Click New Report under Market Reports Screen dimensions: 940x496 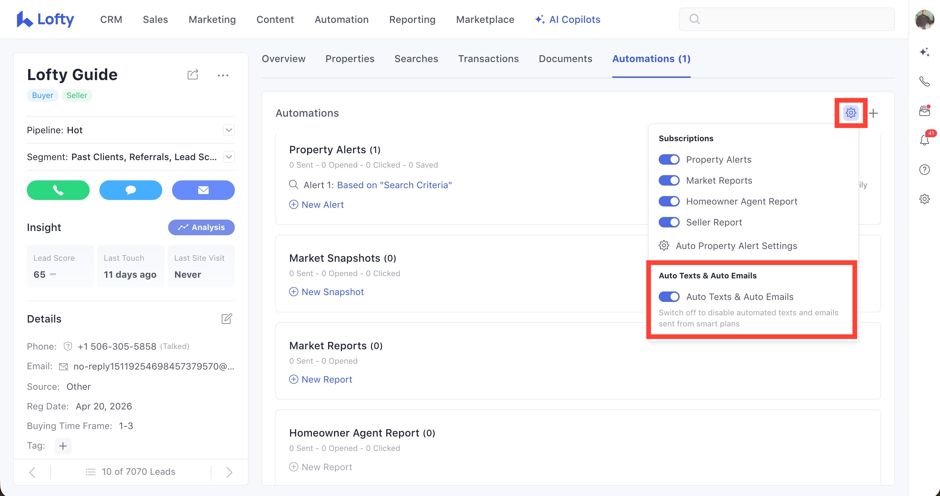321,379
